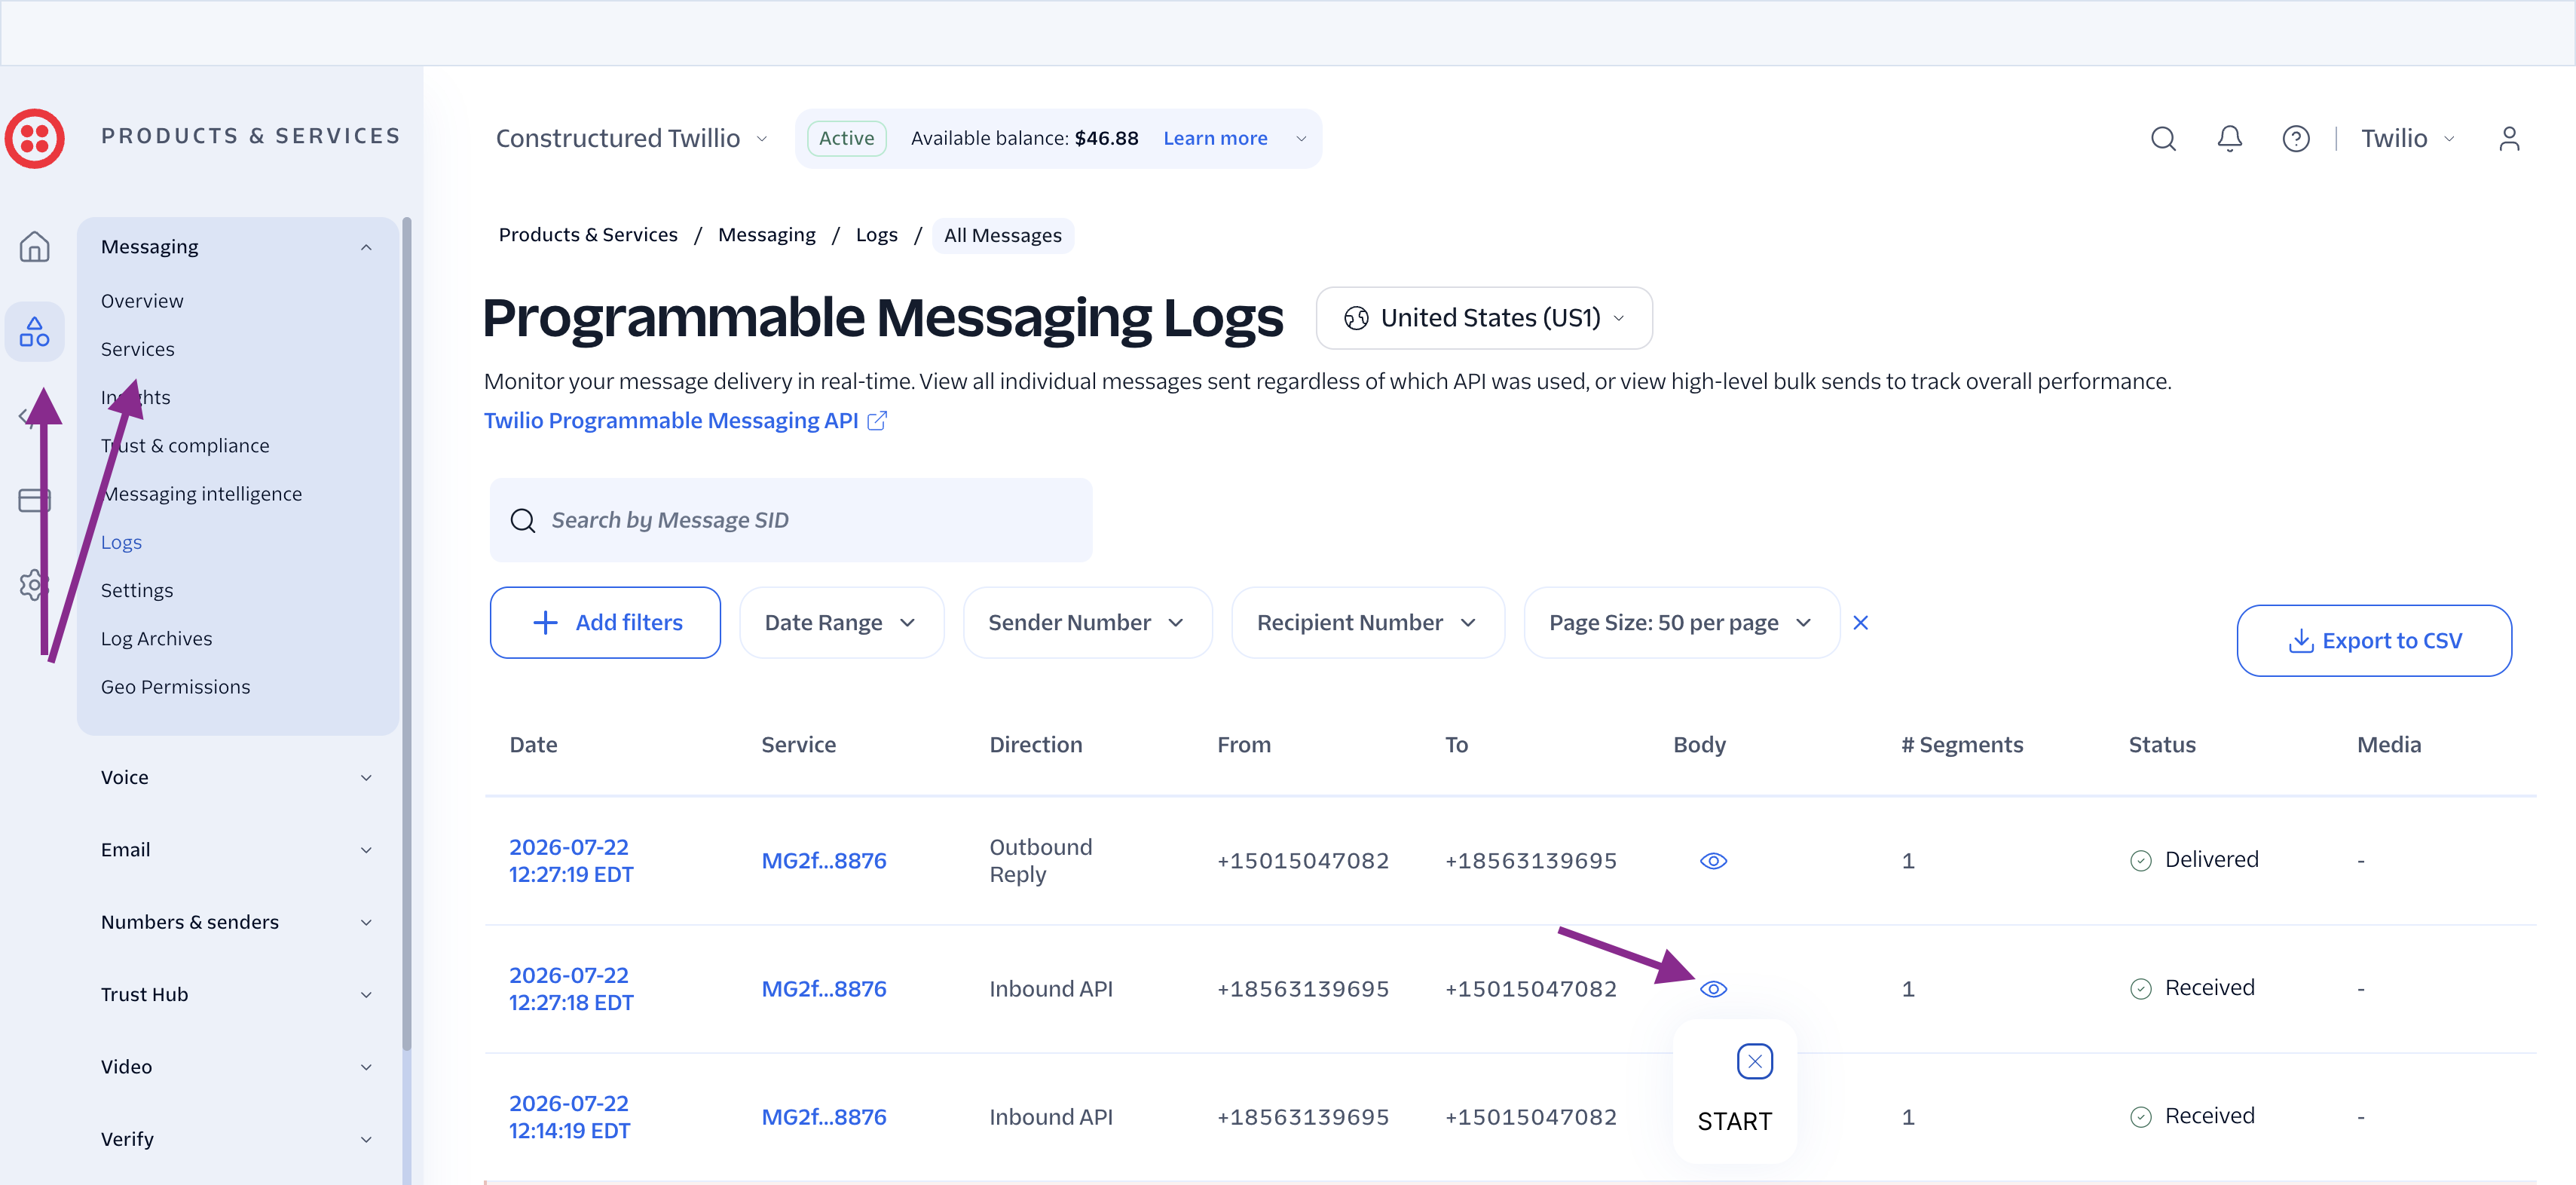
Task: Open the Twilio user menu dropdown
Action: click(2407, 138)
